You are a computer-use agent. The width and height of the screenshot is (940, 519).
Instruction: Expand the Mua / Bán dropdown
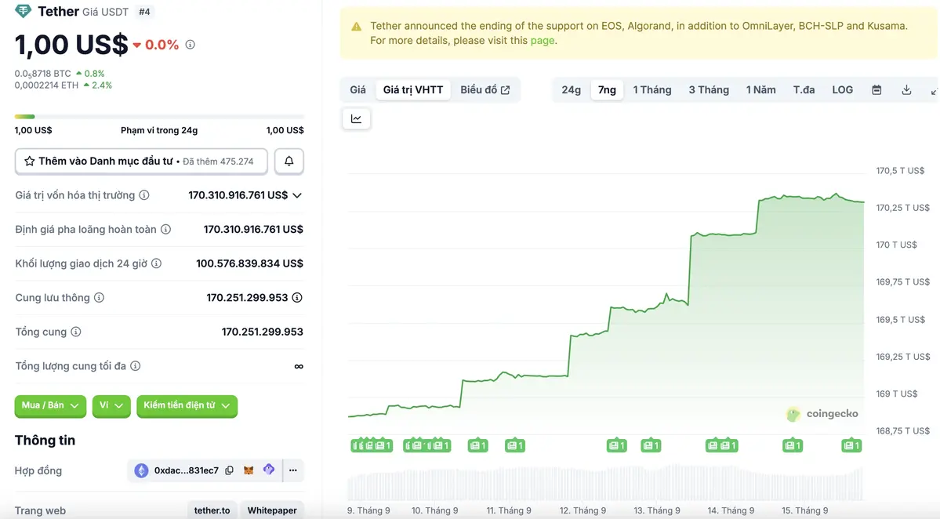point(50,405)
